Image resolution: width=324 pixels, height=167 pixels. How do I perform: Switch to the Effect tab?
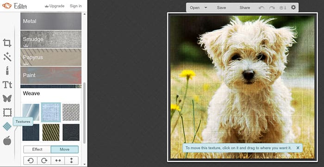[37, 149]
